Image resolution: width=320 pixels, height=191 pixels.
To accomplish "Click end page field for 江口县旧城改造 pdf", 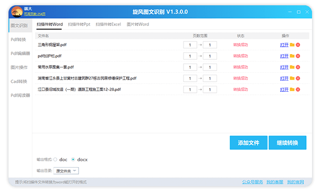I will coord(210,89).
